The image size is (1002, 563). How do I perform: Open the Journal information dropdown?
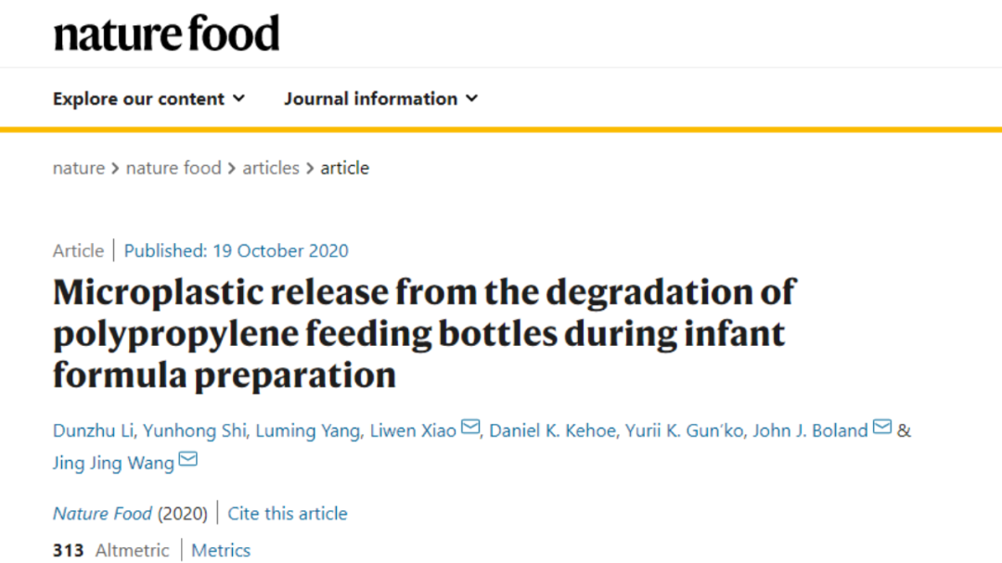coord(381,98)
